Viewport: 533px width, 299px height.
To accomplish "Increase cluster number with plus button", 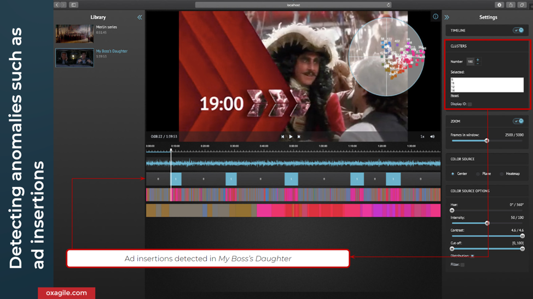I will pos(478,60).
